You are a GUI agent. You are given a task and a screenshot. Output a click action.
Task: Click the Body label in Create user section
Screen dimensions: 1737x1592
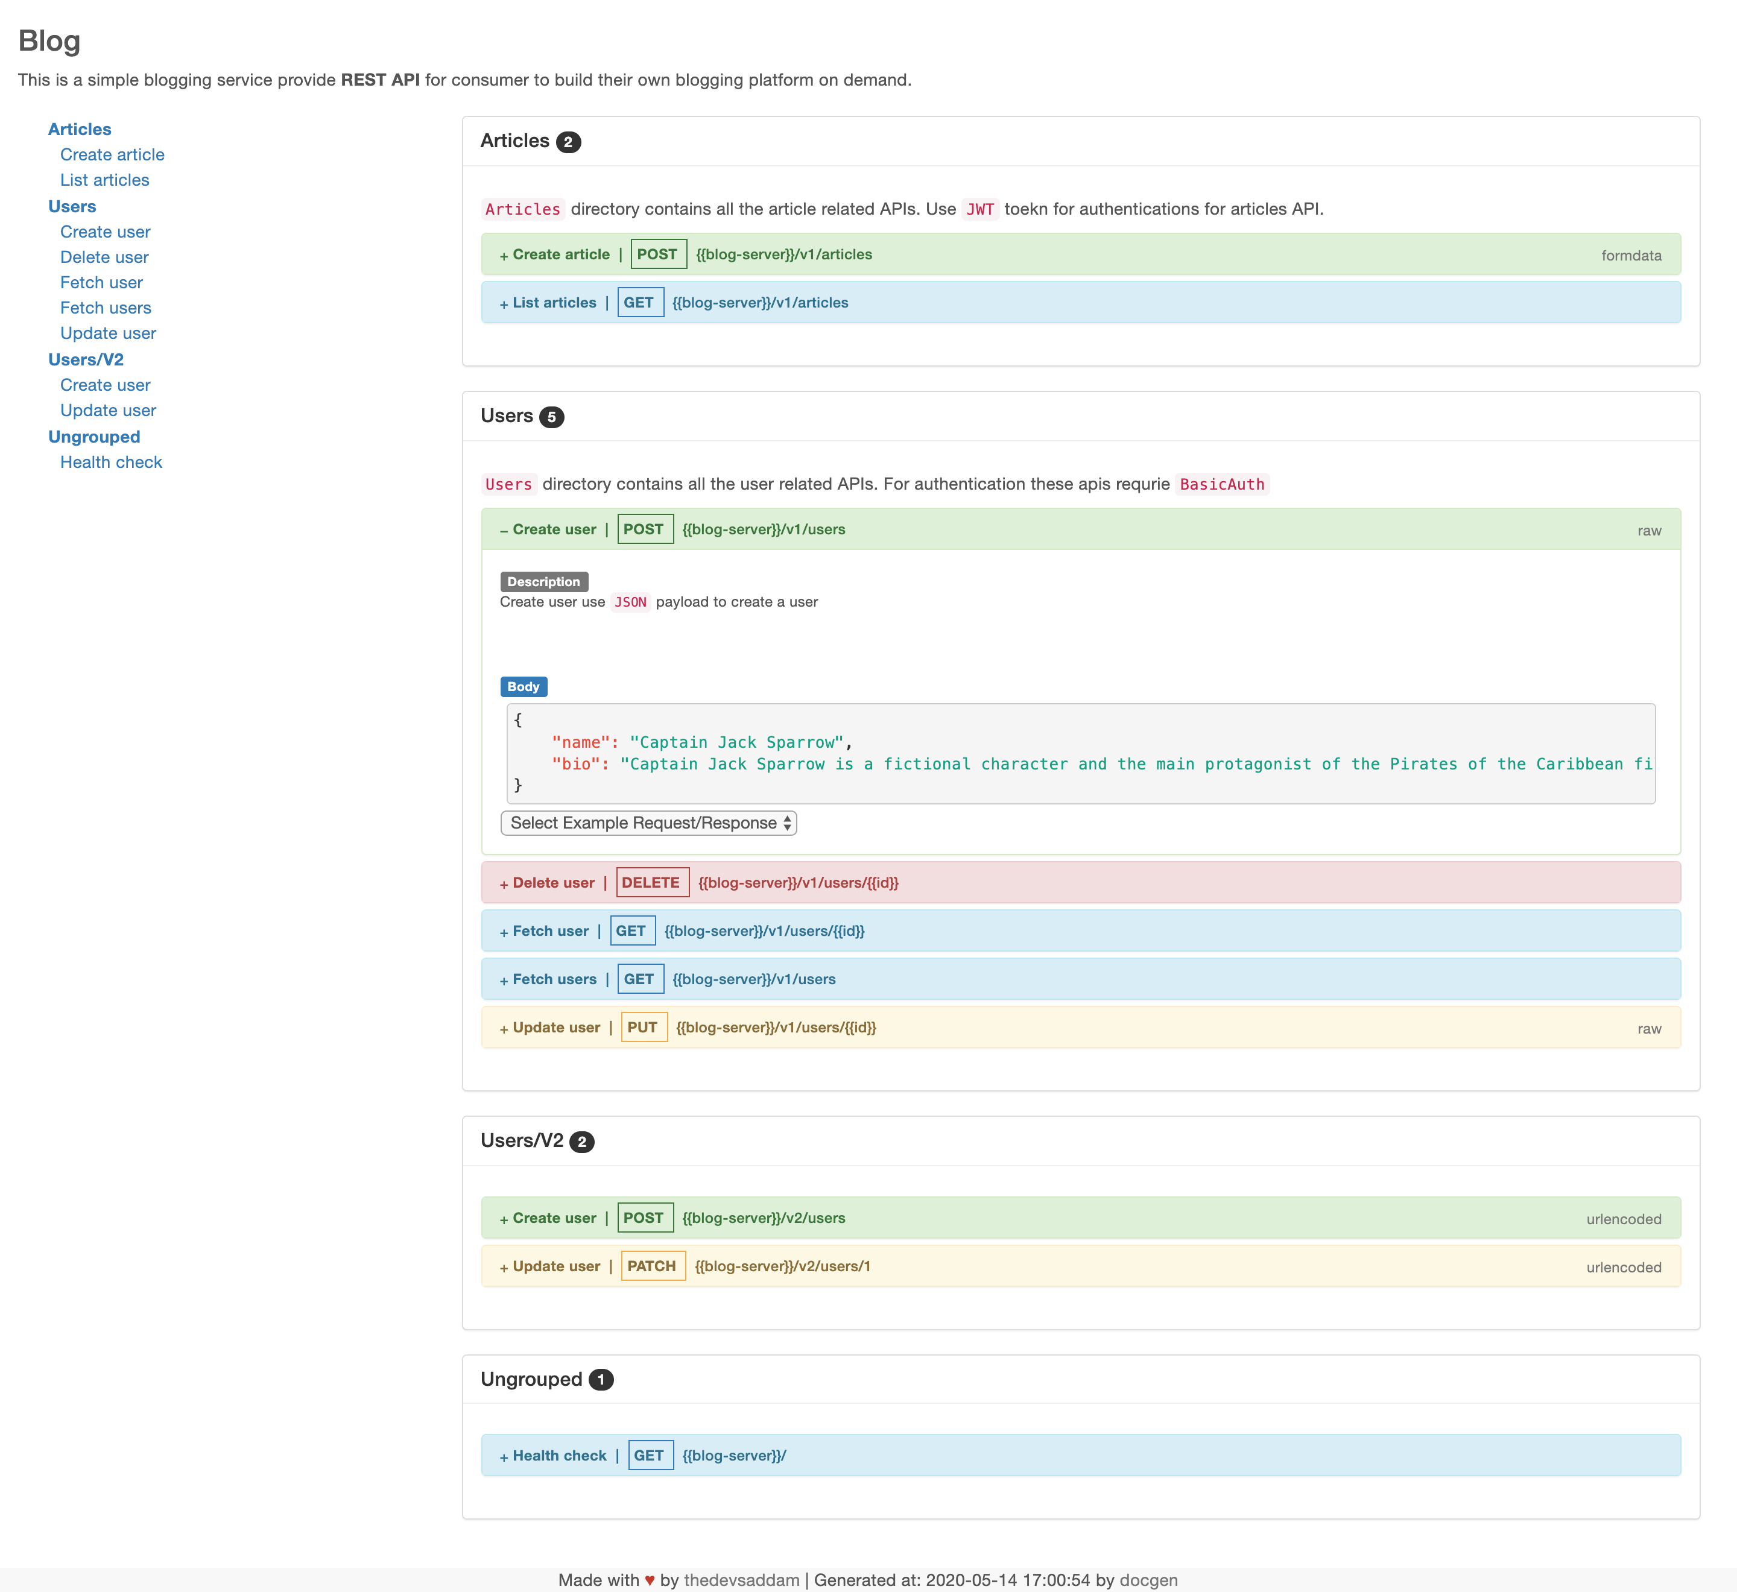tap(523, 687)
